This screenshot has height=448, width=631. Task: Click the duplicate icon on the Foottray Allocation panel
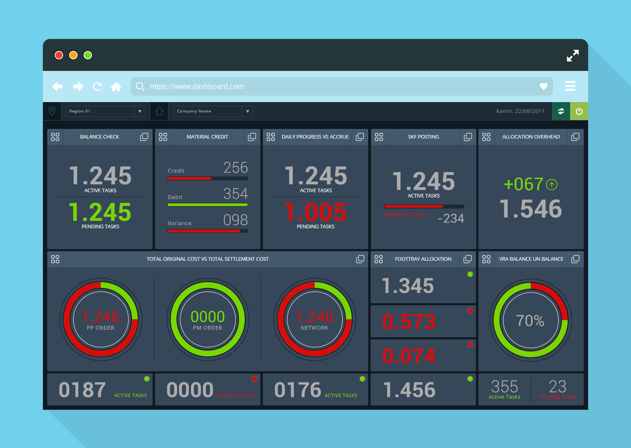coord(468,259)
